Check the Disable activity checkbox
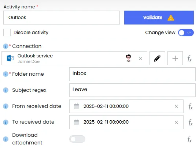Image resolution: width=196 pixels, height=162 pixels. [7, 33]
